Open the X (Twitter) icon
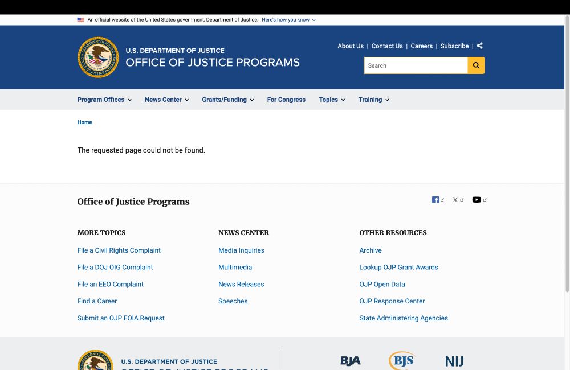This screenshot has width=570, height=370. [455, 200]
